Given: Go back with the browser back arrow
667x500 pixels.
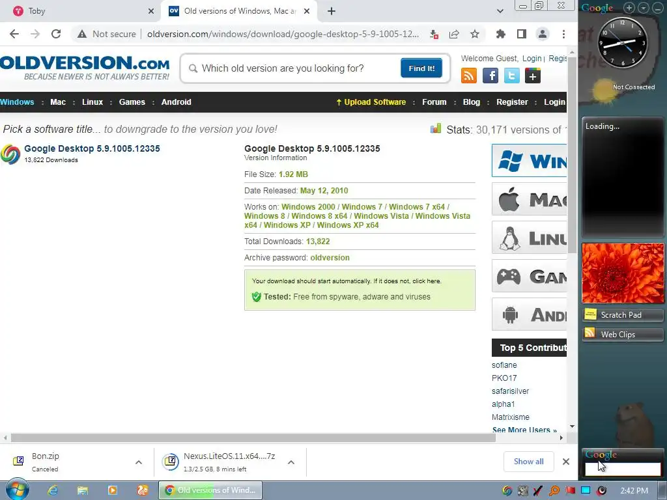Looking at the screenshot, I should [x=14, y=34].
